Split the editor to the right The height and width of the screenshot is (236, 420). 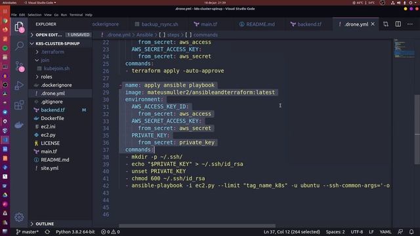click(x=398, y=24)
